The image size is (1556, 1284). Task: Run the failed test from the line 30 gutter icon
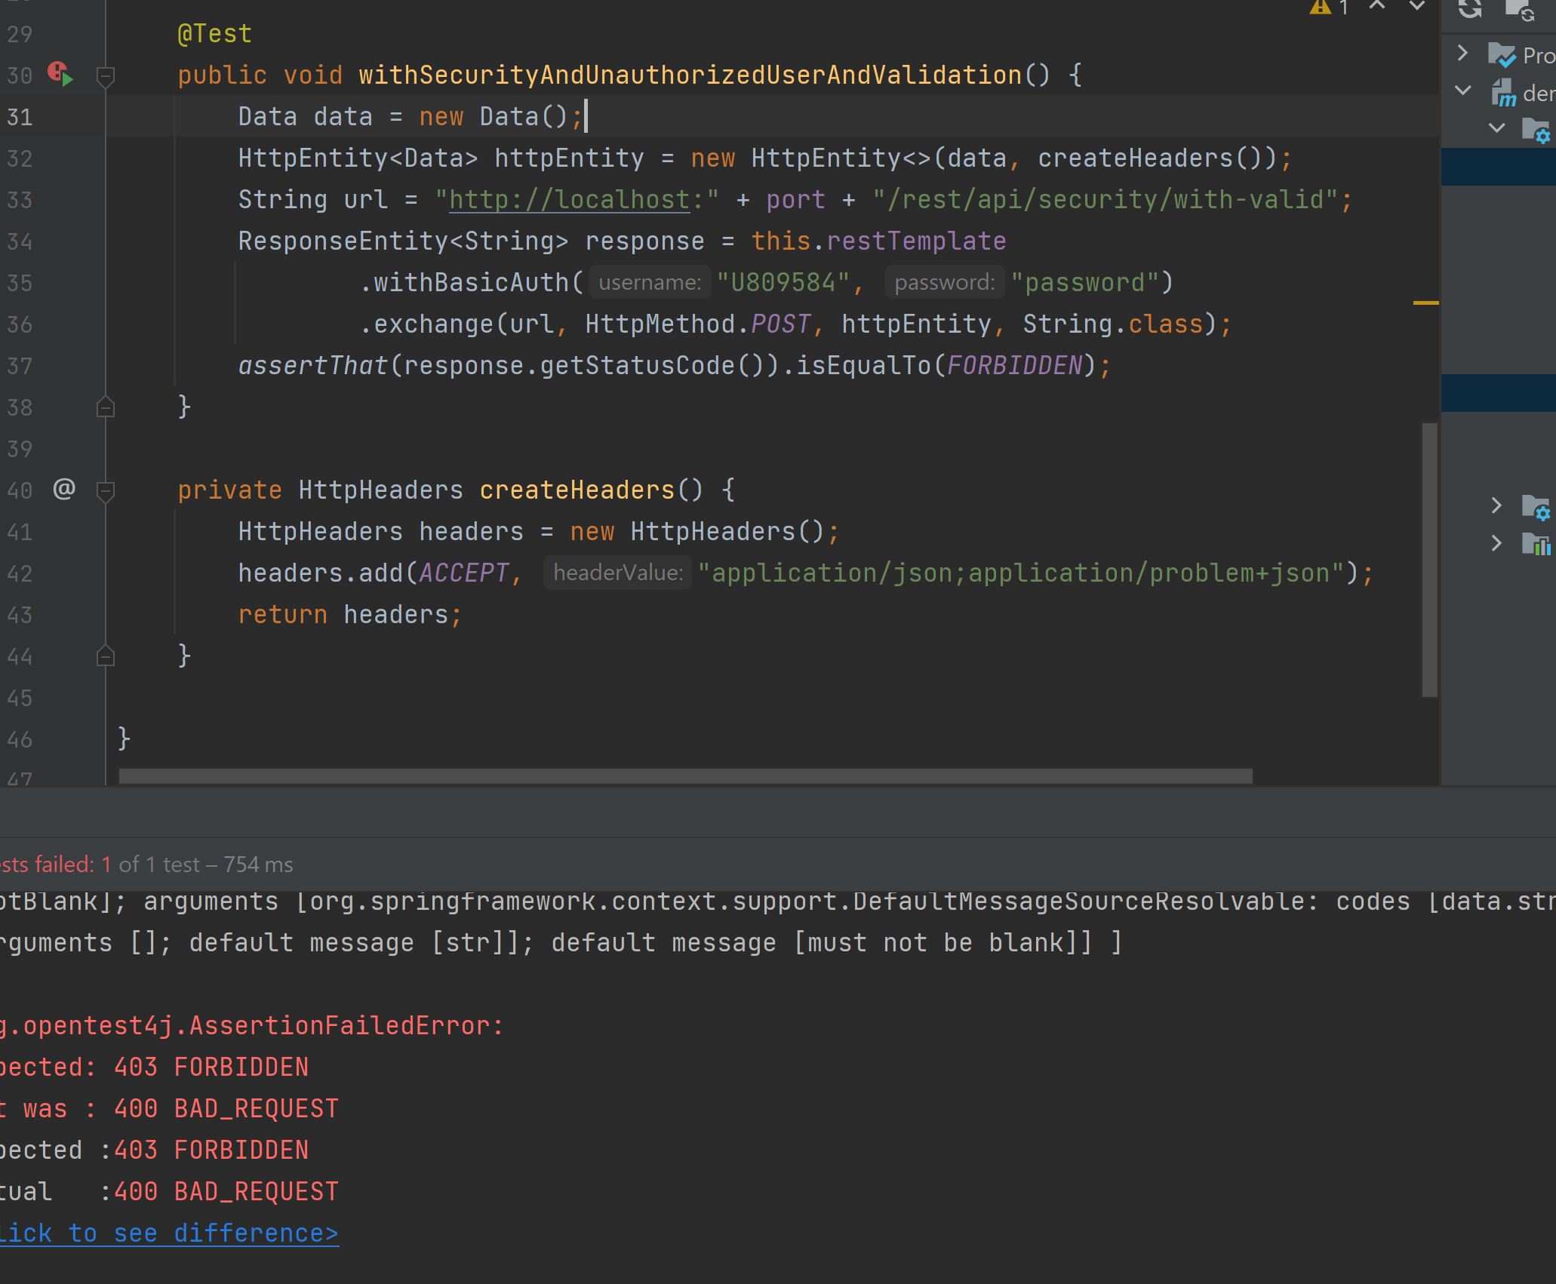coord(60,74)
